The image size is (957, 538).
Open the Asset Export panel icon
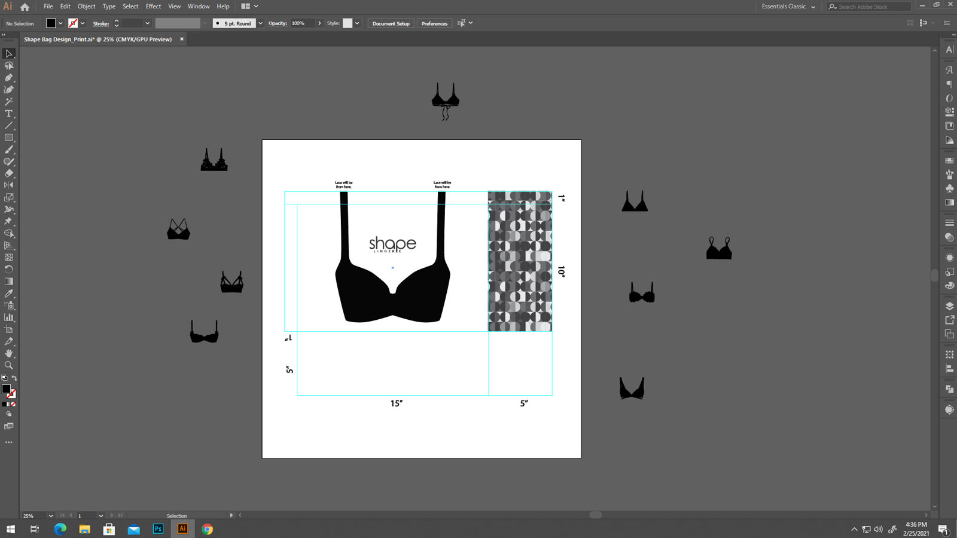point(949,320)
